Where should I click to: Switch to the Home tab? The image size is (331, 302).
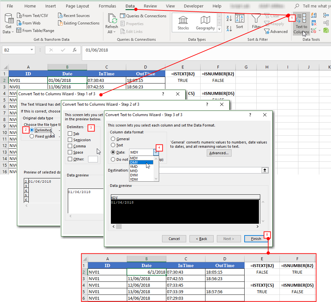coord(30,6)
